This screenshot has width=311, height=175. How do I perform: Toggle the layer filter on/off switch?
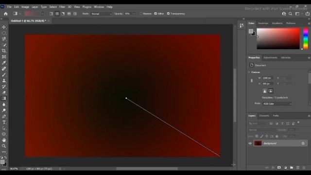click(x=298, y=122)
